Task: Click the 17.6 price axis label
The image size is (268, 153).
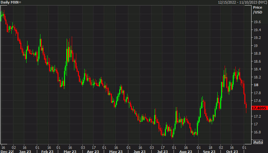Action: tap(257, 101)
